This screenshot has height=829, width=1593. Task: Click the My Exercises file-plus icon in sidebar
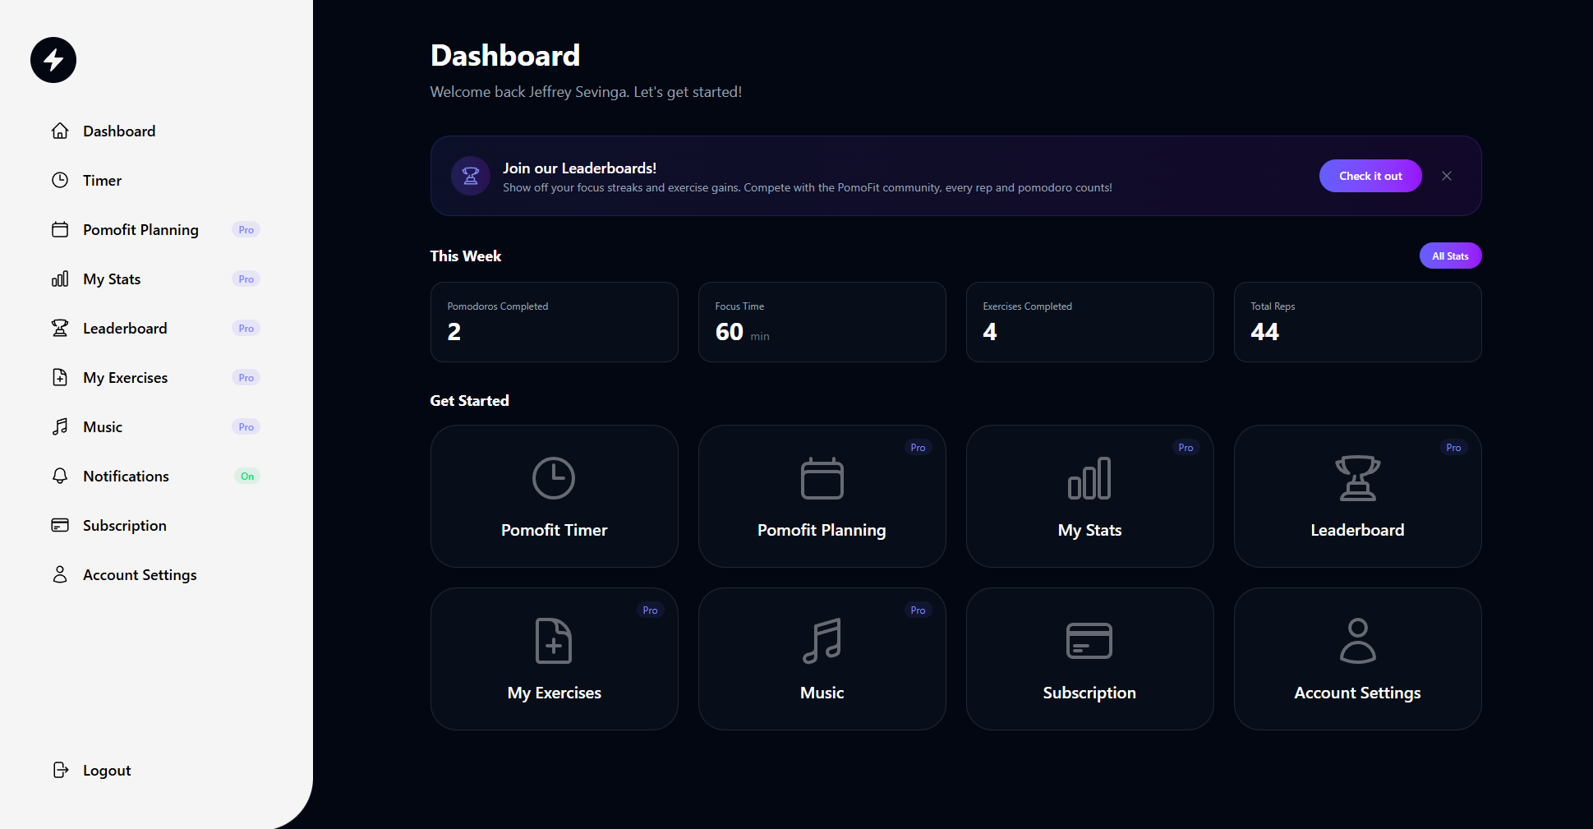point(60,377)
